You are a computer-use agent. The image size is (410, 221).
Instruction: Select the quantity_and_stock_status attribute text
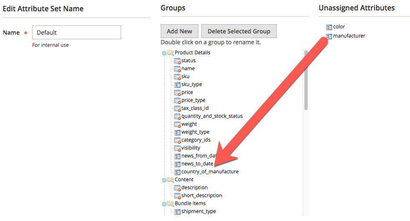(212, 116)
